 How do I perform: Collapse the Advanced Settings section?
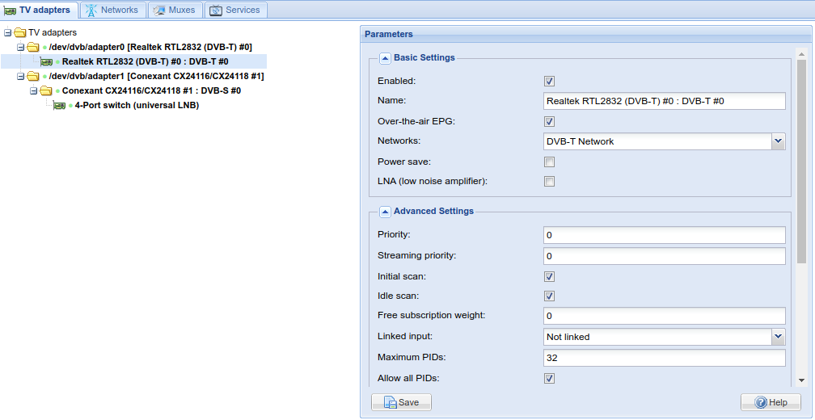click(x=385, y=212)
